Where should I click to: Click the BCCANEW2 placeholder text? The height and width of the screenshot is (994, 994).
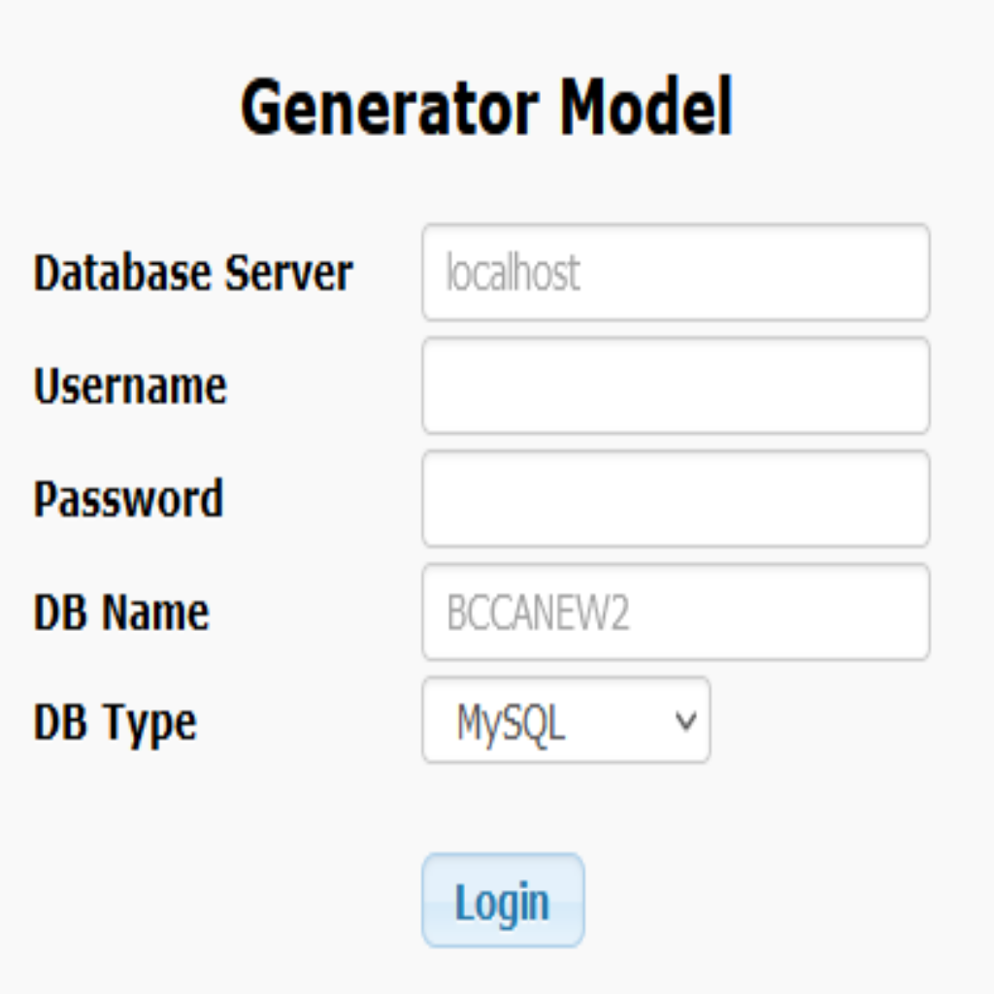(x=538, y=613)
